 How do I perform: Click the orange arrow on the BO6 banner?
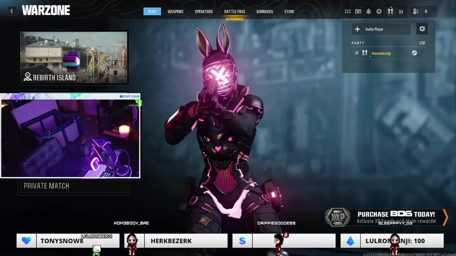[x=445, y=217]
